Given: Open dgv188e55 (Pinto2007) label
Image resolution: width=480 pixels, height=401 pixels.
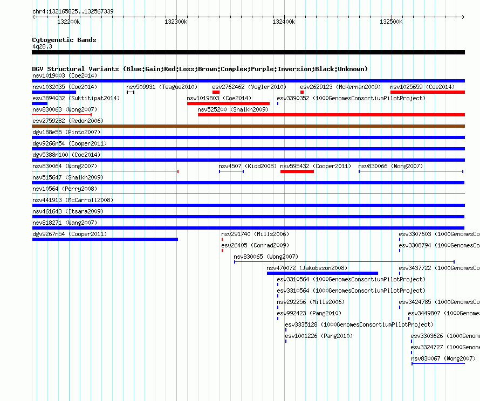Looking at the screenshot, I should (x=66, y=132).
